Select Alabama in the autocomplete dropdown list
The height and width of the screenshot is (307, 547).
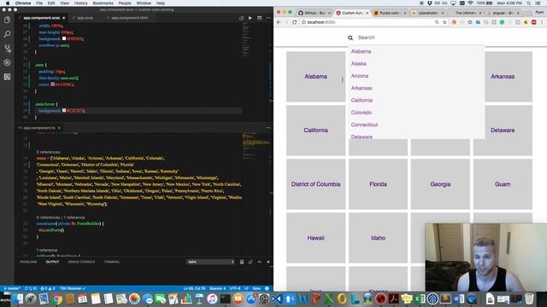tap(361, 51)
